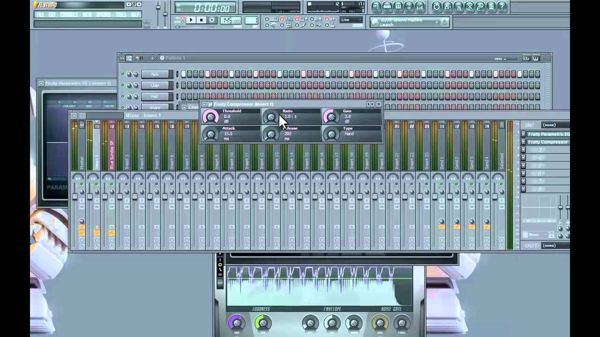The height and width of the screenshot is (337, 600).
Task: Click the save project toolbar icon
Action: [448, 7]
